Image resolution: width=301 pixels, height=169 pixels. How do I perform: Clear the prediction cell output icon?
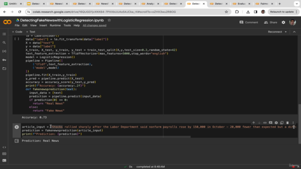click(17, 141)
